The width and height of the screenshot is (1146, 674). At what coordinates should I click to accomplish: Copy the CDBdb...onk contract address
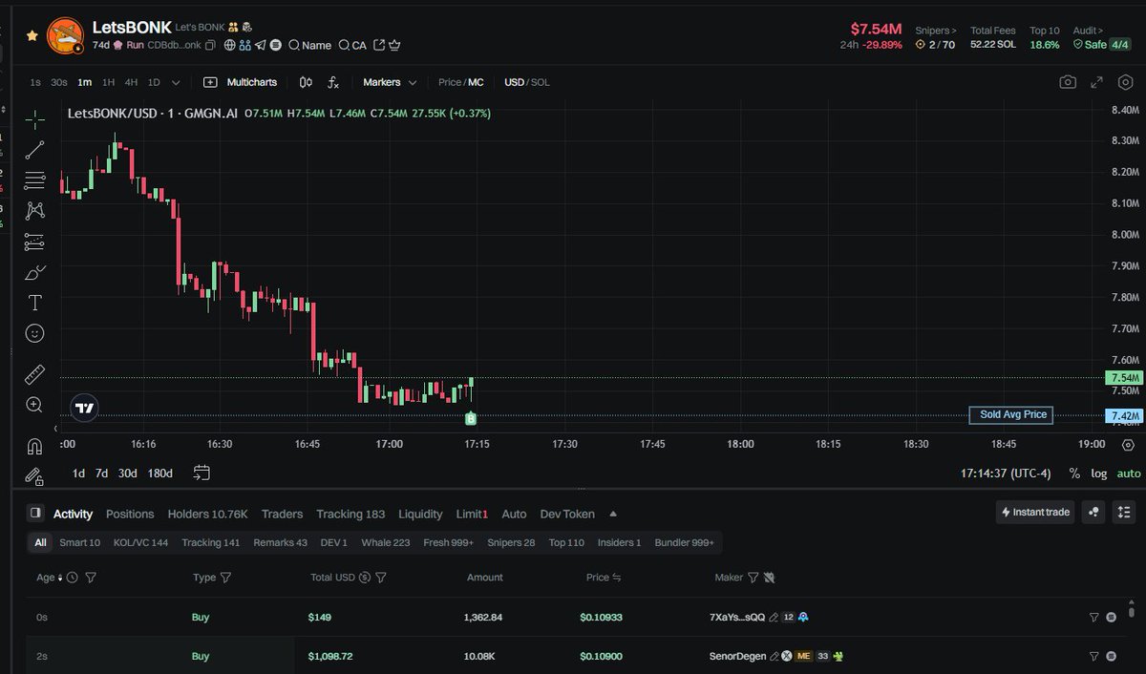(x=210, y=45)
